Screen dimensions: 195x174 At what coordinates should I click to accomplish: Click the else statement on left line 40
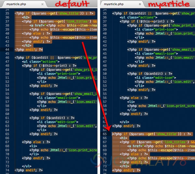(x=37, y=33)
